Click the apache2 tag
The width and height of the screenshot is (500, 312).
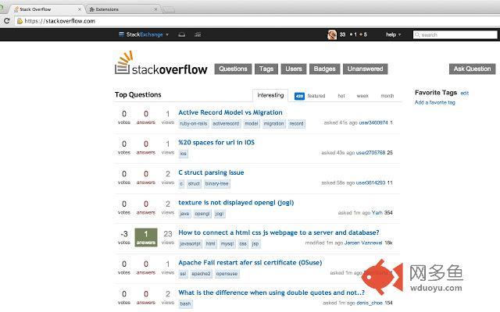coord(201,274)
